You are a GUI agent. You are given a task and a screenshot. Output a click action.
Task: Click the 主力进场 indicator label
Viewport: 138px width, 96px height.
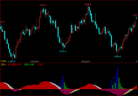coord(12,64)
